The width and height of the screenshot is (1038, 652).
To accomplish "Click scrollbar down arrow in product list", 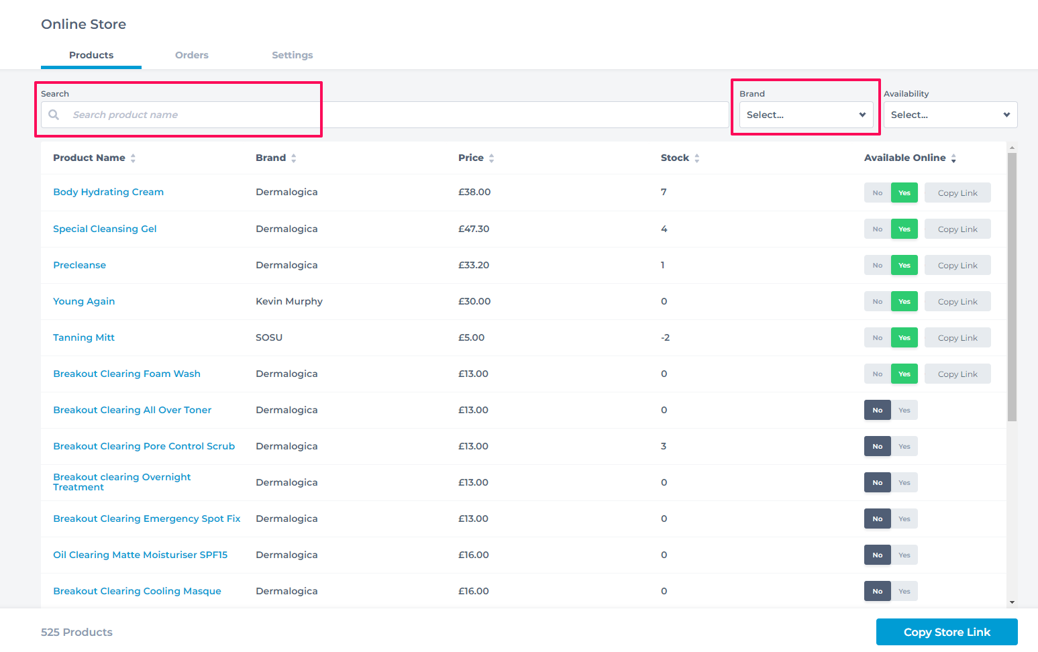I will point(1012,602).
